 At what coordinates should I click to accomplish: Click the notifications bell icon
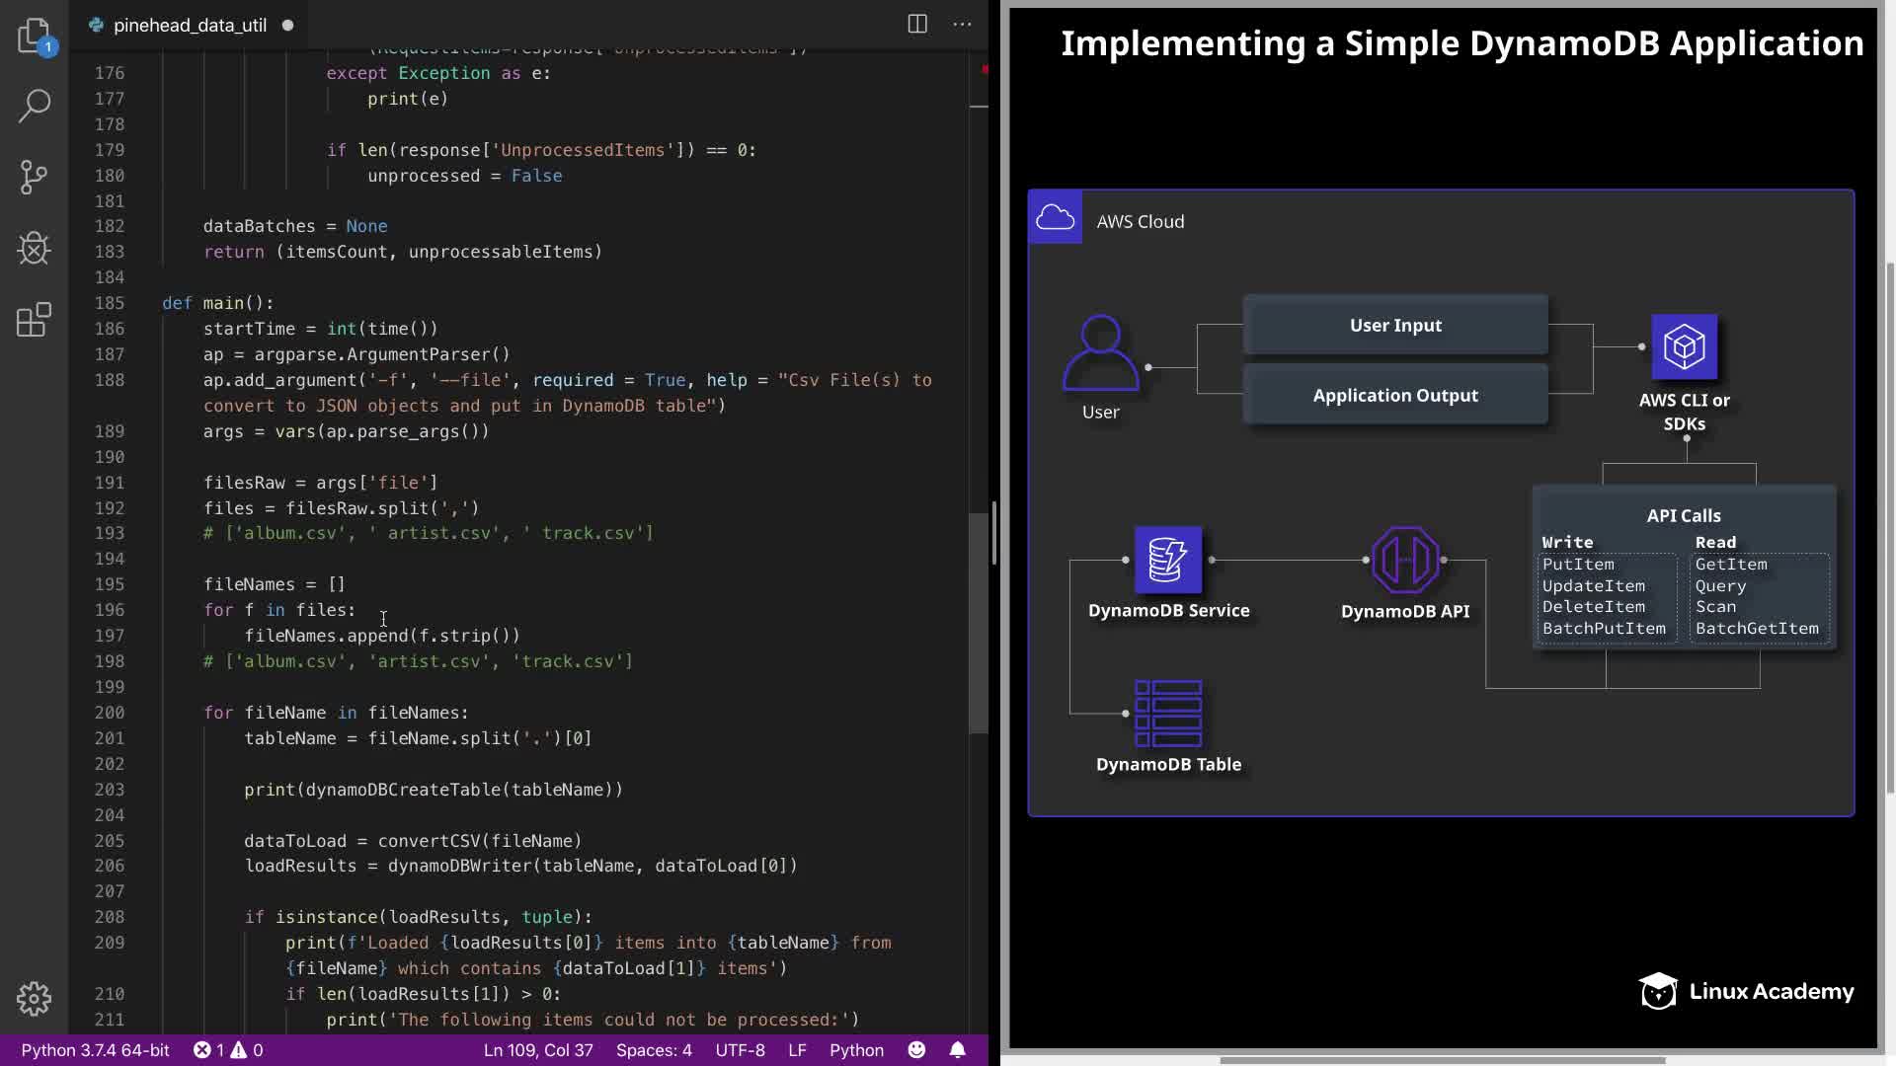coord(957,1050)
